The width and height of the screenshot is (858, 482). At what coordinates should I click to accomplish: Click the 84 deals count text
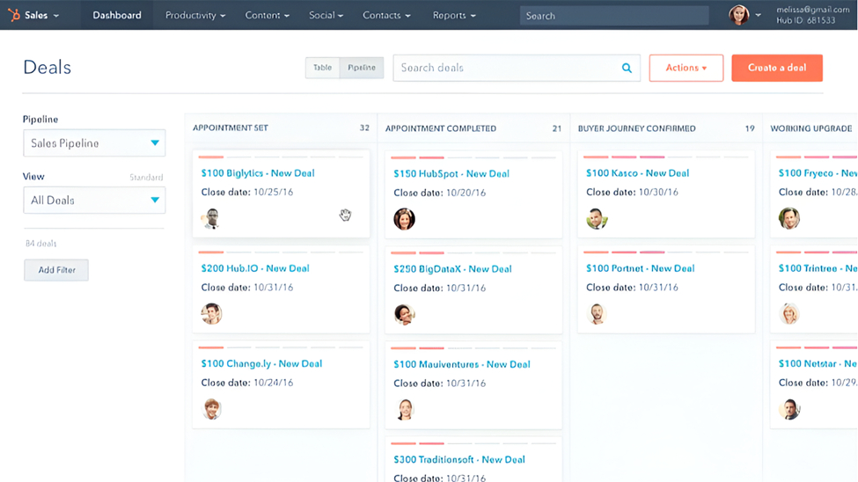(x=40, y=243)
